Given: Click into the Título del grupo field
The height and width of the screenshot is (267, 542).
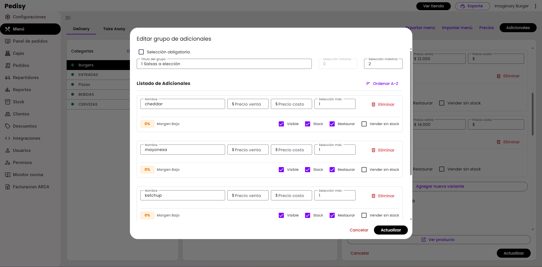Looking at the screenshot, I should (x=224, y=64).
